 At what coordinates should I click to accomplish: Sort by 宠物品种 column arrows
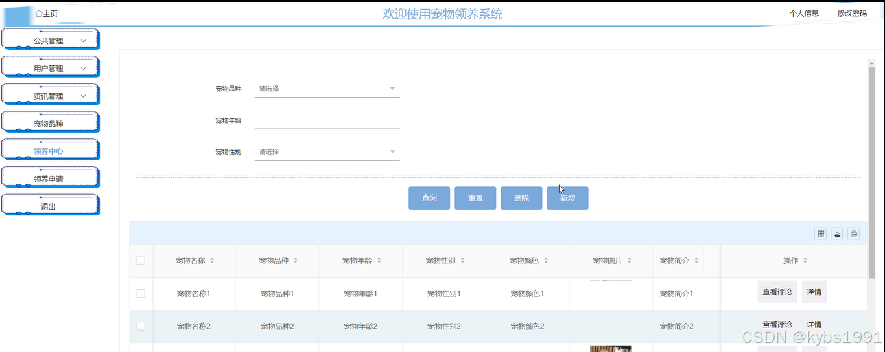(296, 261)
